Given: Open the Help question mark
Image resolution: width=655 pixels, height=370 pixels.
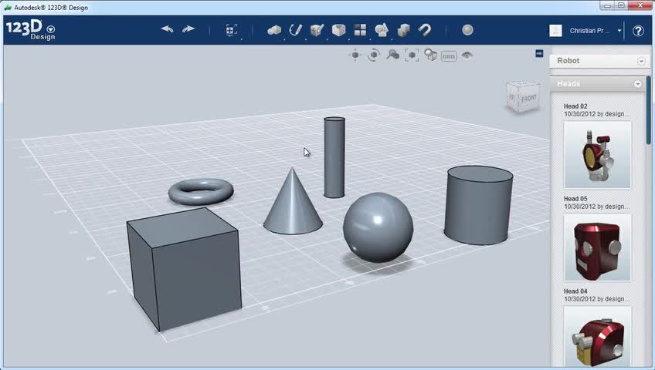Looking at the screenshot, I should click(638, 31).
